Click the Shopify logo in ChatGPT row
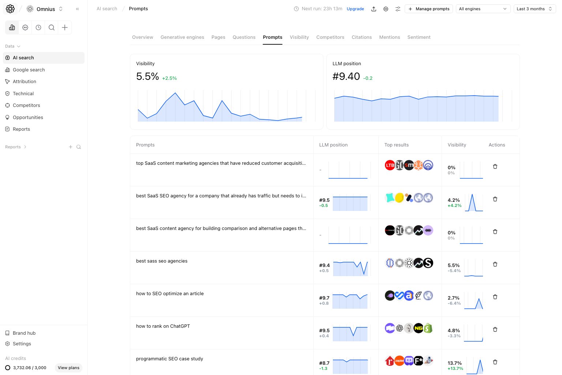This screenshot has height=375, width=562. tap(428, 328)
